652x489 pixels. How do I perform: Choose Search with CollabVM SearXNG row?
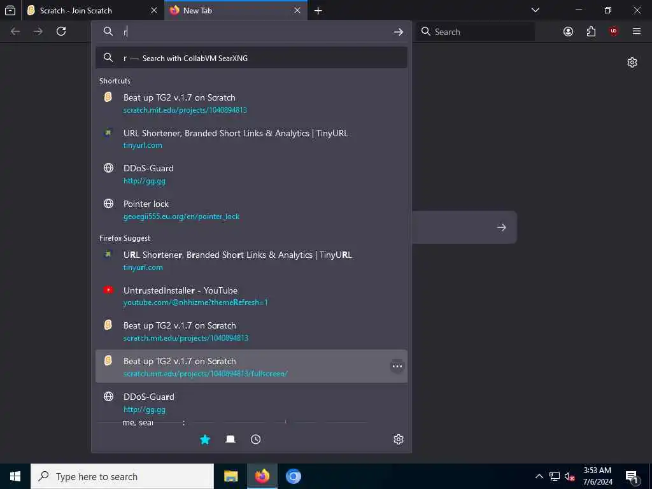click(251, 58)
